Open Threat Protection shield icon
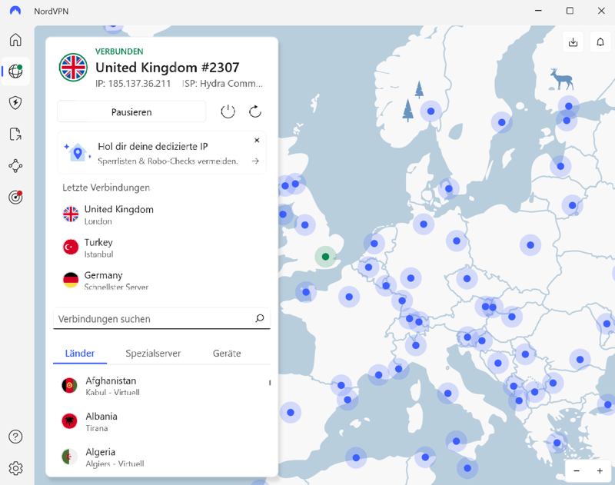 (x=15, y=103)
